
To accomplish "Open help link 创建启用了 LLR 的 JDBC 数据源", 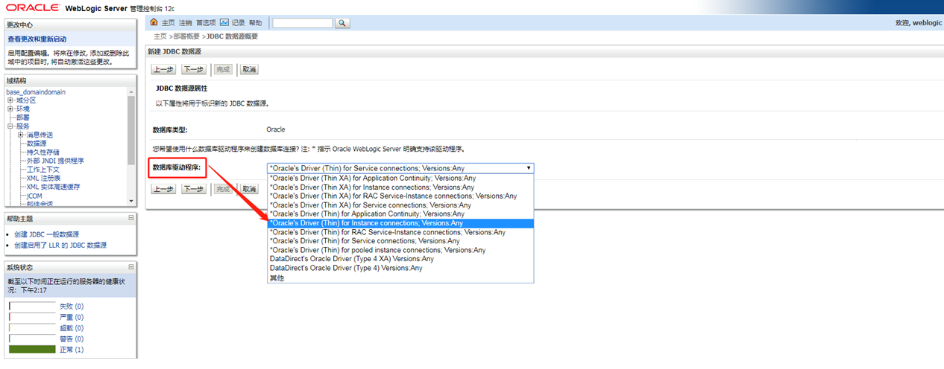I will (60, 246).
